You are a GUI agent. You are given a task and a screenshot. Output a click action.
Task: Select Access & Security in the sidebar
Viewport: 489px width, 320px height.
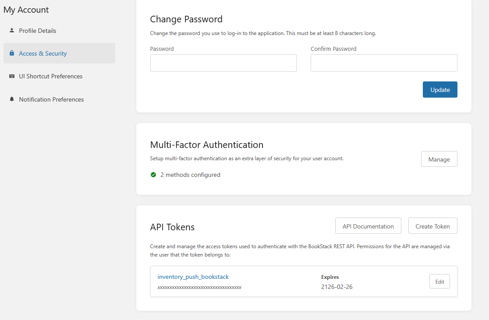click(43, 53)
